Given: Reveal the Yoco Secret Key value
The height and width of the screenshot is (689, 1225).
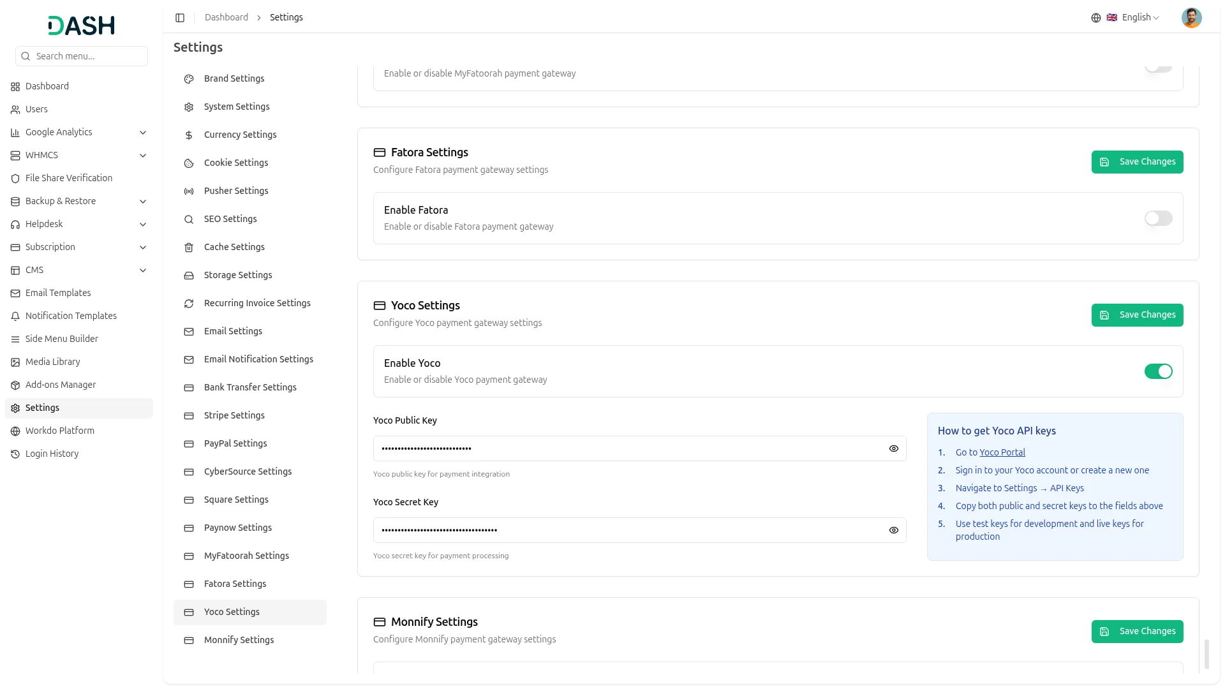Looking at the screenshot, I should 893,530.
